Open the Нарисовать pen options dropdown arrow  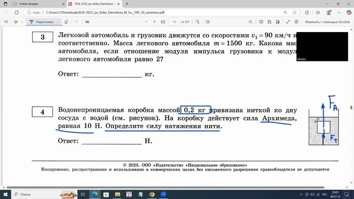pos(58,22)
